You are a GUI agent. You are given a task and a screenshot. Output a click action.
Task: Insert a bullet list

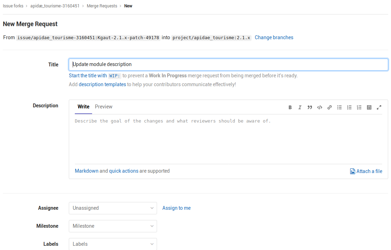pyautogui.click(x=339, y=107)
